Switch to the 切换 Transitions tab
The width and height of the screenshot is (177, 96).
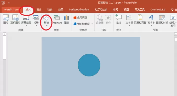pyautogui.click(x=50, y=10)
